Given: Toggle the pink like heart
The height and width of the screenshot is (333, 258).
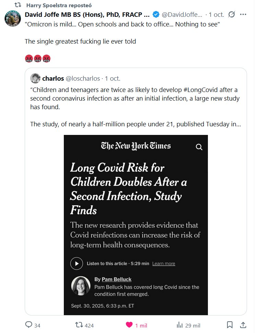Looking at the screenshot, I should [129, 325].
